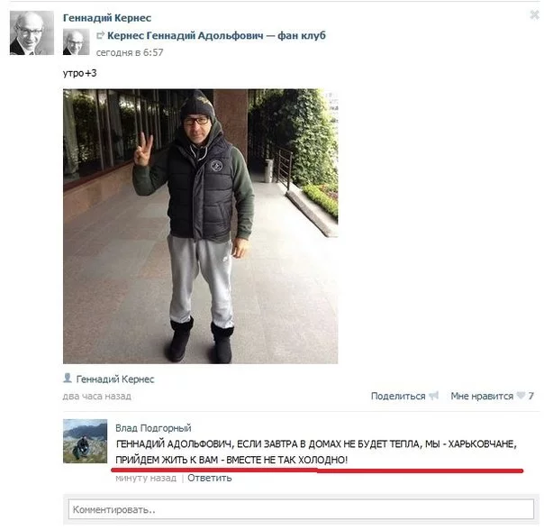Click the heart icon beside Мне нравится
The height and width of the screenshot is (530, 544).
click(521, 395)
